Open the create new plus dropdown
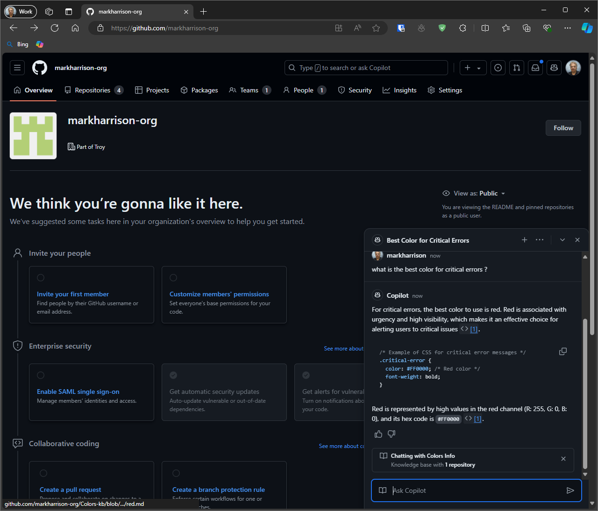This screenshot has width=598, height=511. [x=473, y=68]
